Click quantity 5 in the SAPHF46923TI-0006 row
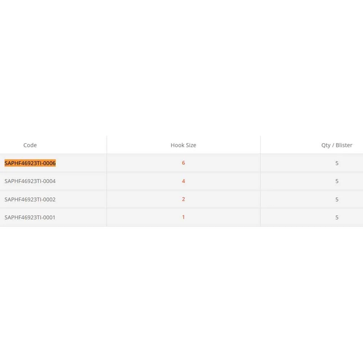Viewport: 363px width, 363px height. click(x=337, y=163)
